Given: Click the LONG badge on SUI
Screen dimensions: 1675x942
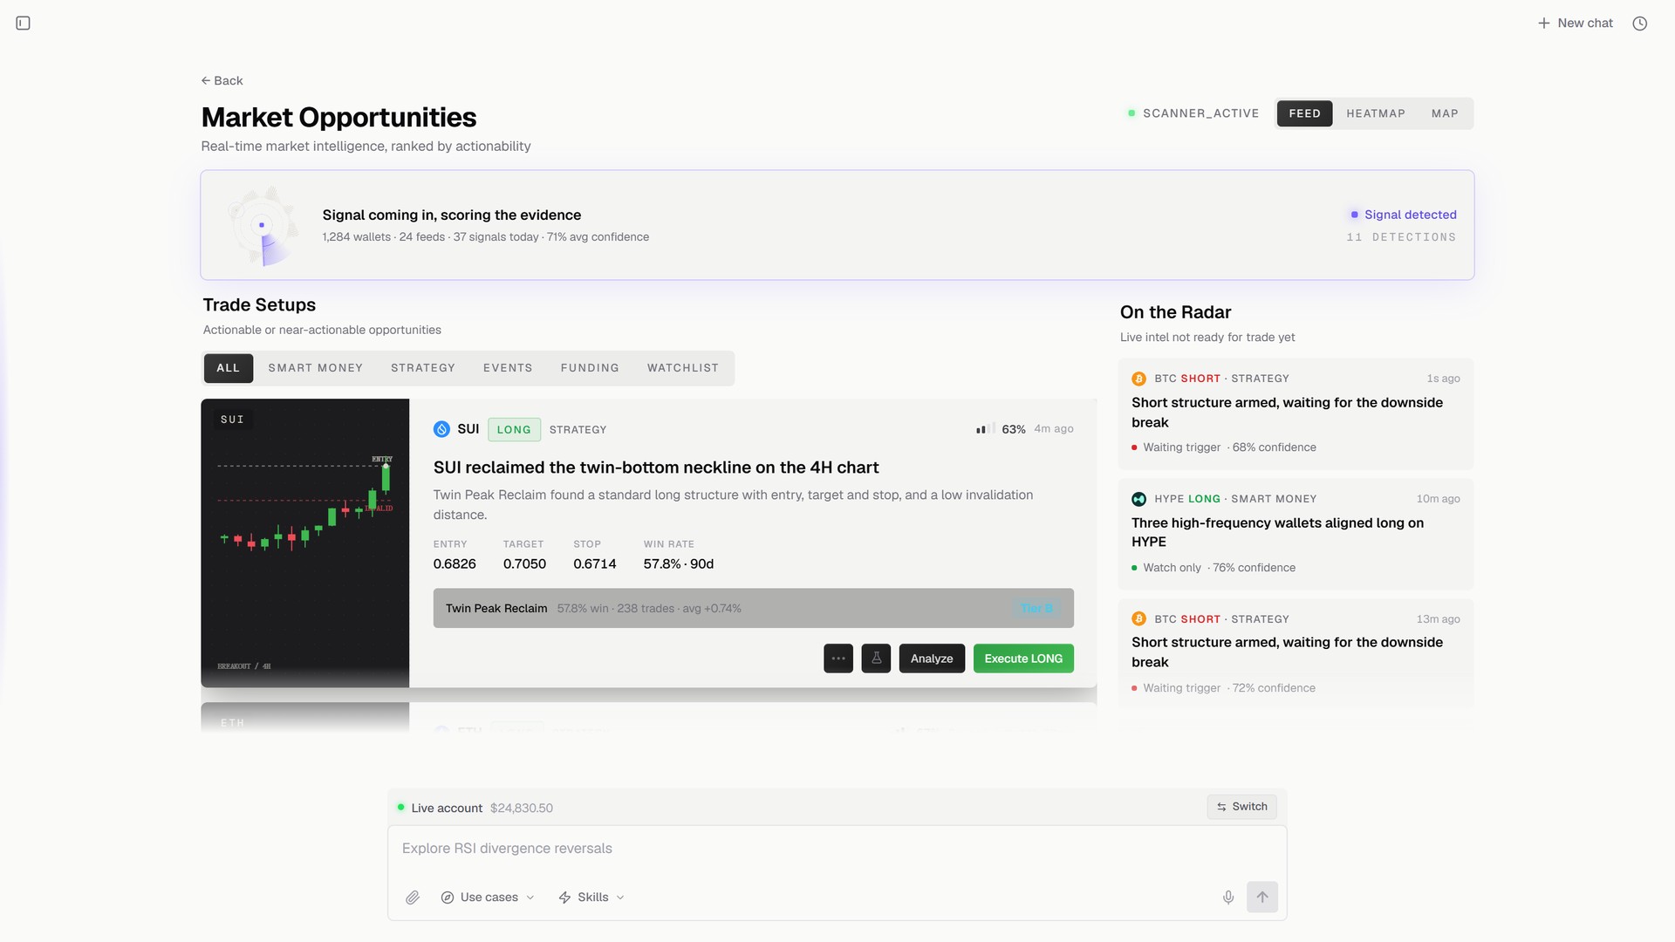Looking at the screenshot, I should click(514, 429).
